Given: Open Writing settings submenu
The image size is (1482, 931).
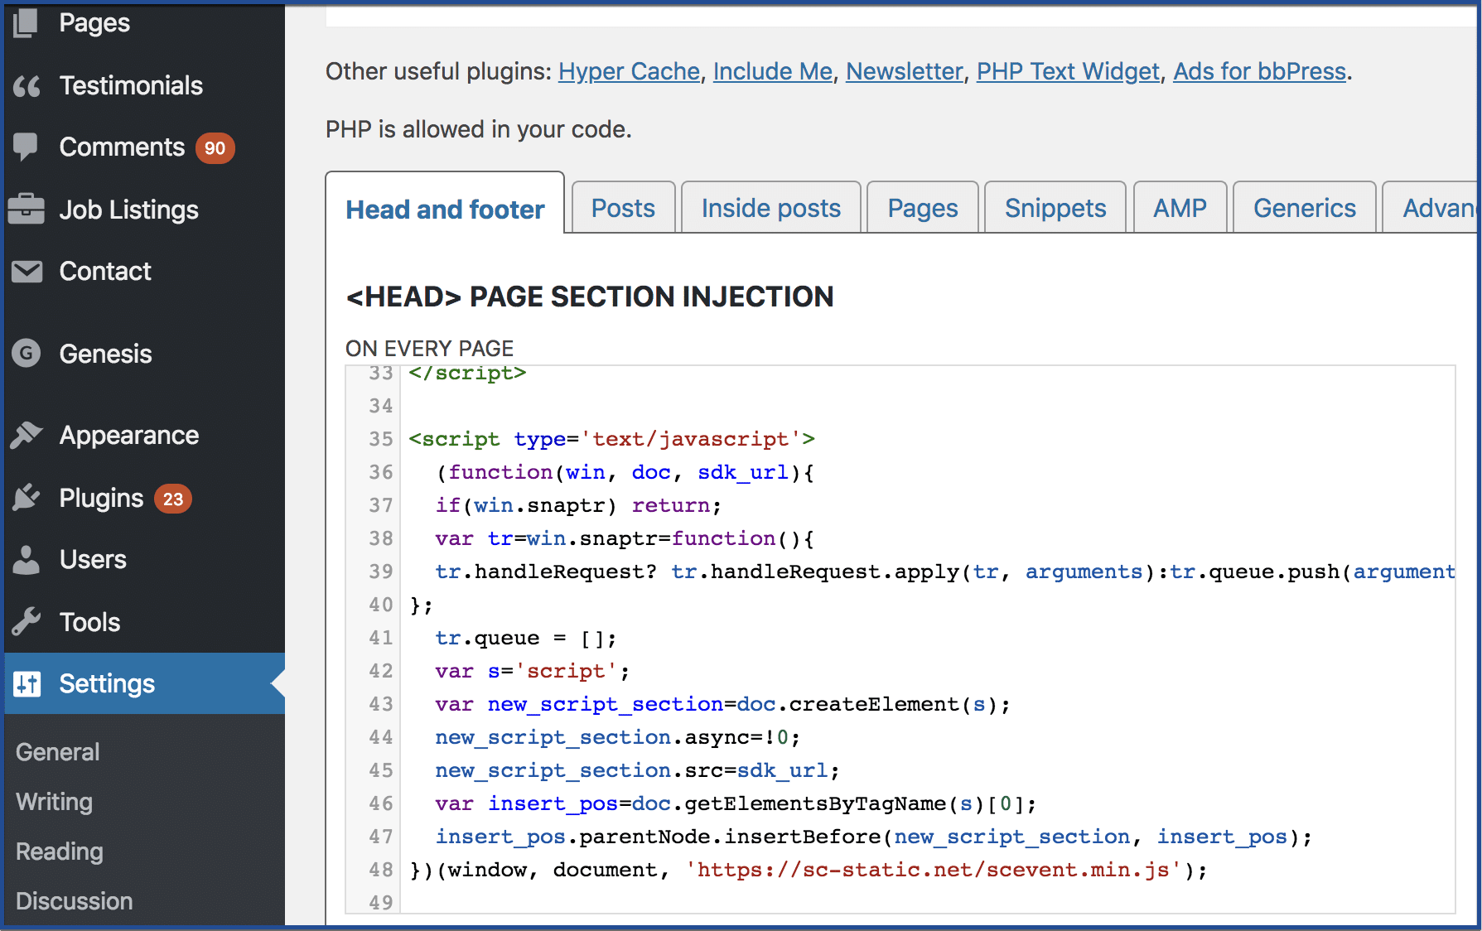Looking at the screenshot, I should click(55, 802).
